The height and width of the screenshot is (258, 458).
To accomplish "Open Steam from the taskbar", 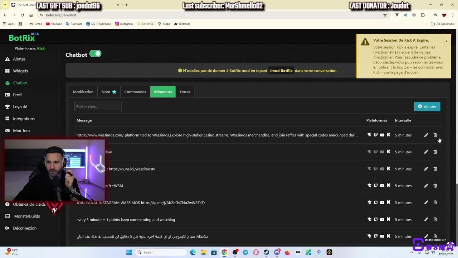I will [266, 252].
